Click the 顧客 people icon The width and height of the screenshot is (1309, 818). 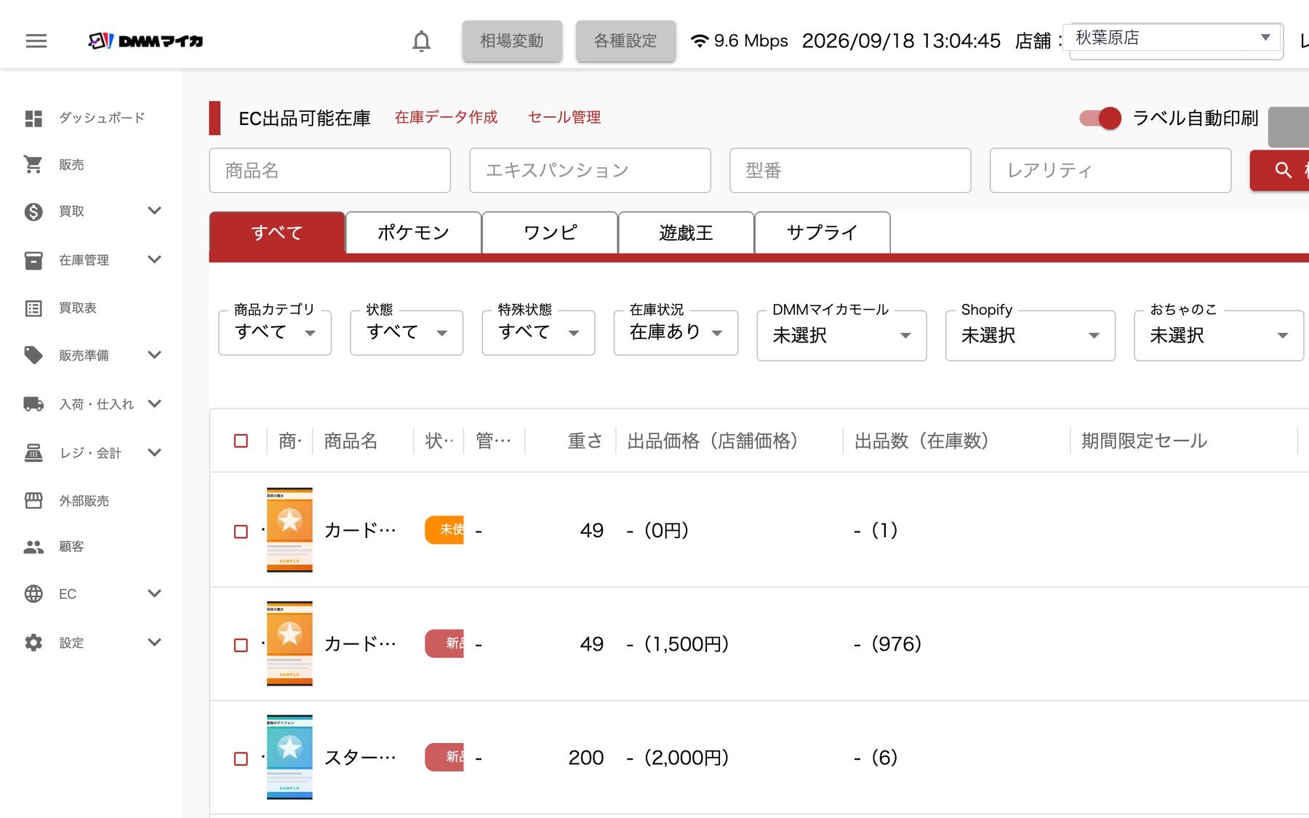33,547
